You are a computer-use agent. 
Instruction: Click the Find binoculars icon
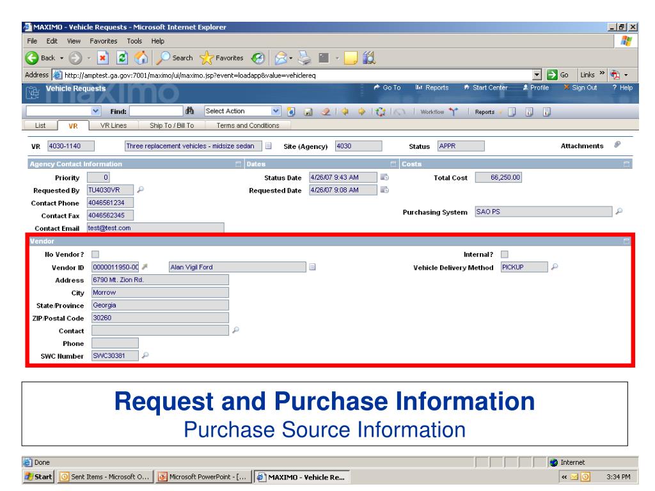coord(189,111)
